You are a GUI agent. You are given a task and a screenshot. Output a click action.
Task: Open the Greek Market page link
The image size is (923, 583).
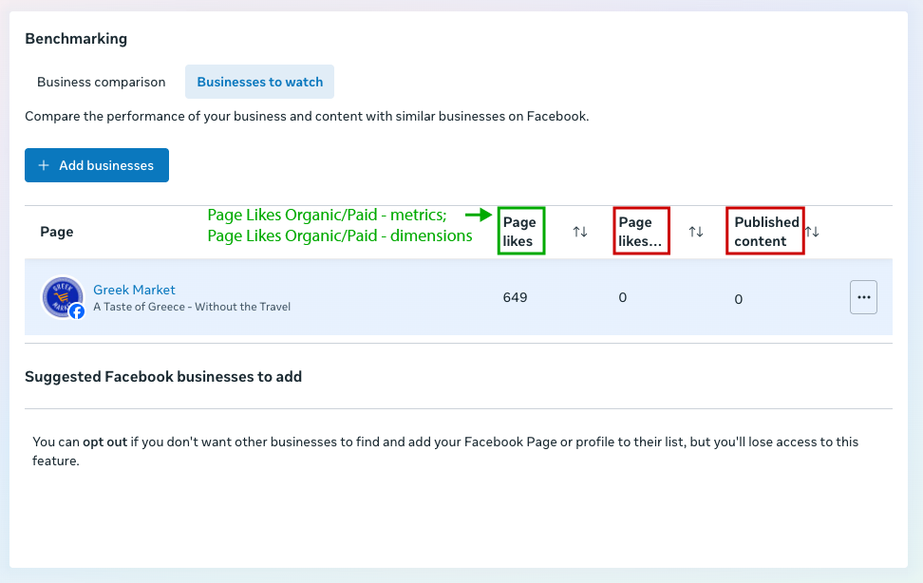[134, 290]
